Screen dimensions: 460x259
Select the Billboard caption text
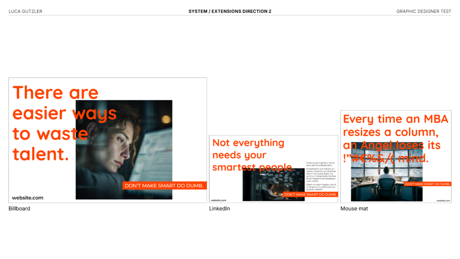coord(19,208)
